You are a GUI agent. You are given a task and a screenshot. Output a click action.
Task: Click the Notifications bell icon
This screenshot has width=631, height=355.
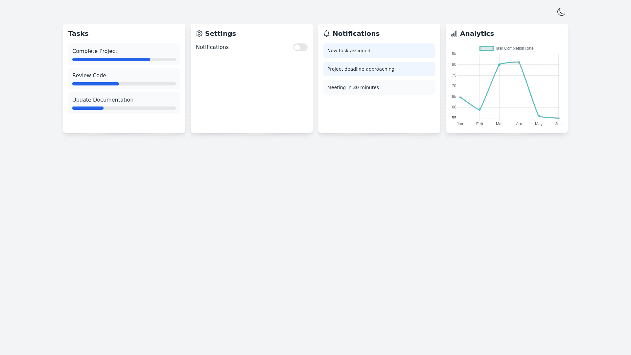[x=326, y=34]
